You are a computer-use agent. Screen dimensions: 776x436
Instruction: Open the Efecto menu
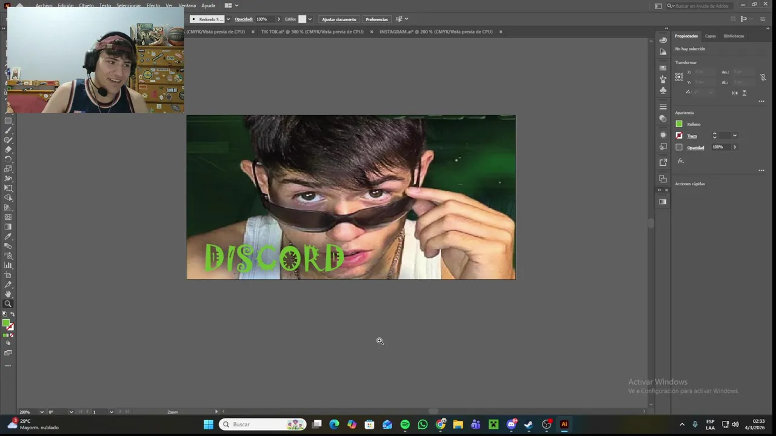(x=153, y=5)
